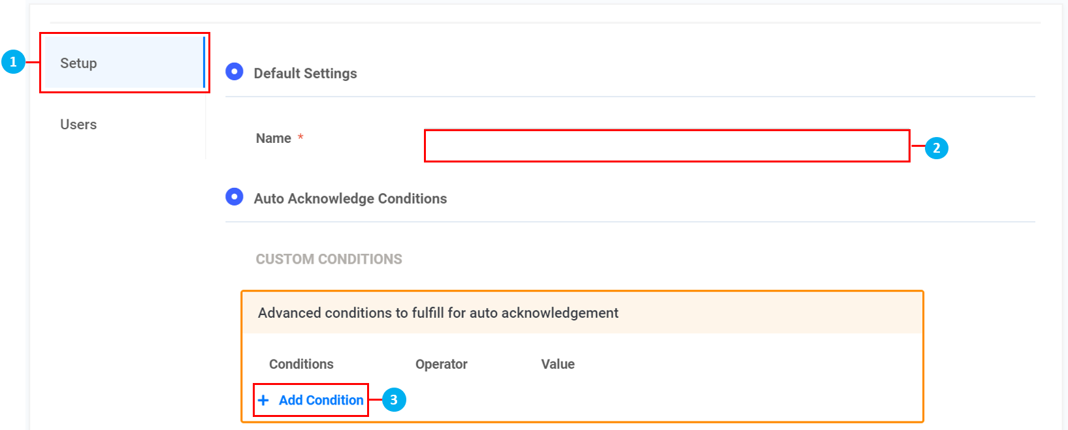Click the Default Settings circle icon
The image size is (1068, 430).
(234, 71)
